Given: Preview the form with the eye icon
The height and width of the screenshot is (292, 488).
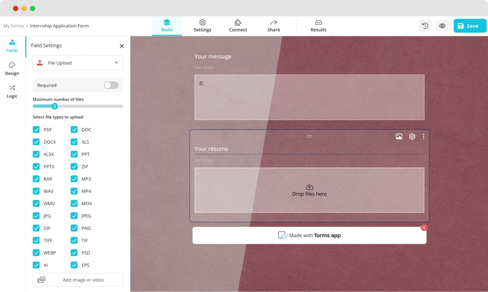Looking at the screenshot, I should pos(442,26).
